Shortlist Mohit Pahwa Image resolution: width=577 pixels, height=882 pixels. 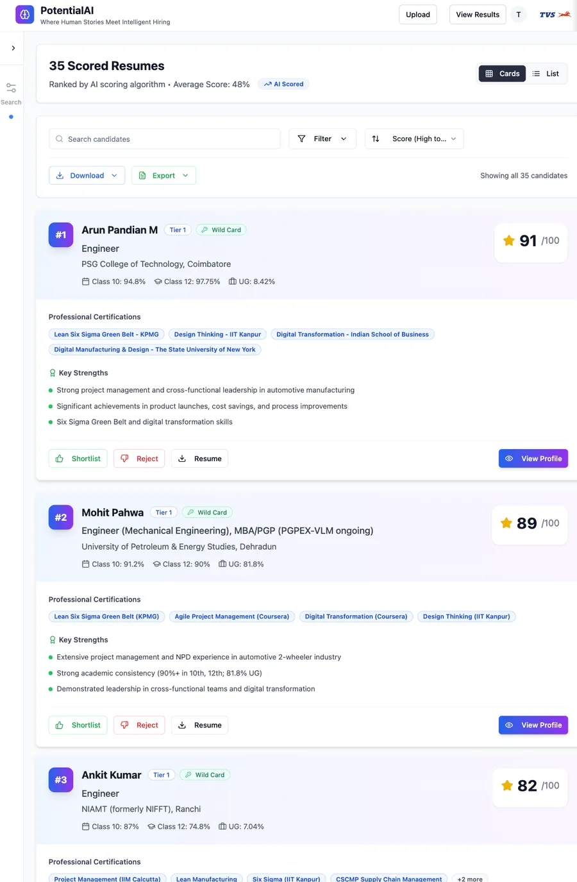coord(78,725)
